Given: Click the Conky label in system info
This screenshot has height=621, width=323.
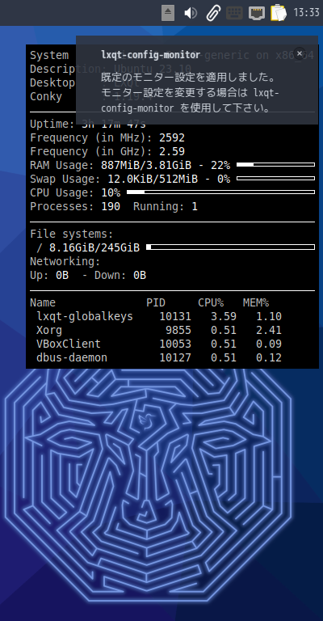Looking at the screenshot, I should click(46, 97).
